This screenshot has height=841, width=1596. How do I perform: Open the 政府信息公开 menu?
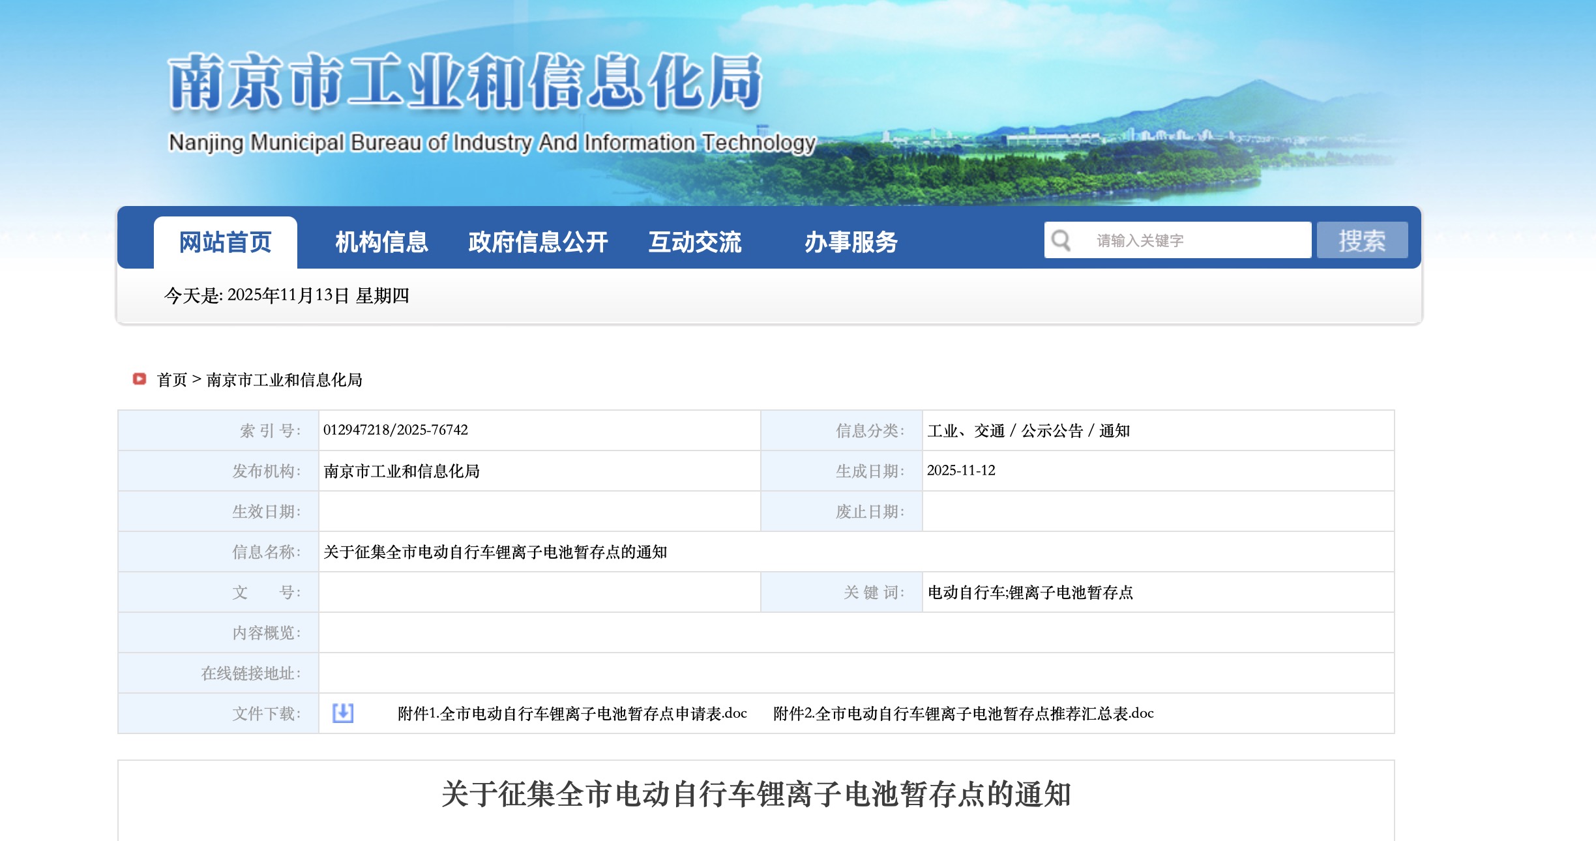538,242
